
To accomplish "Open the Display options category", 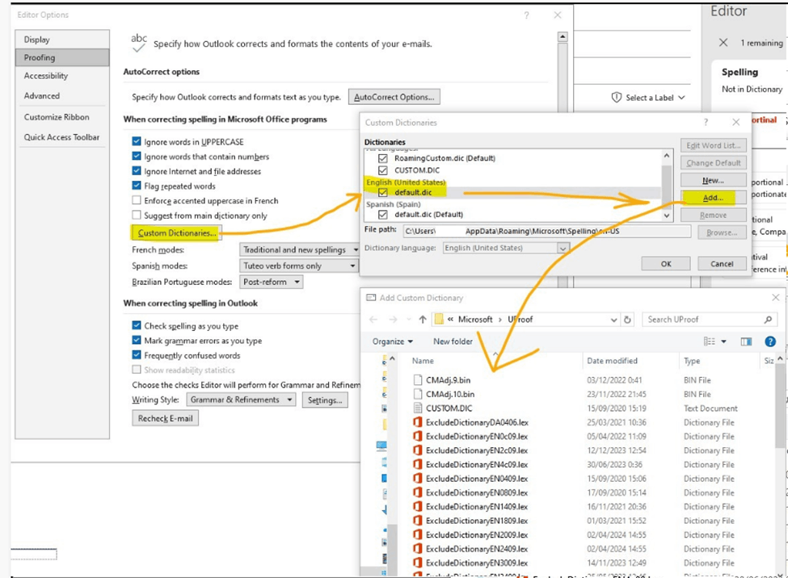I will [x=62, y=40].
